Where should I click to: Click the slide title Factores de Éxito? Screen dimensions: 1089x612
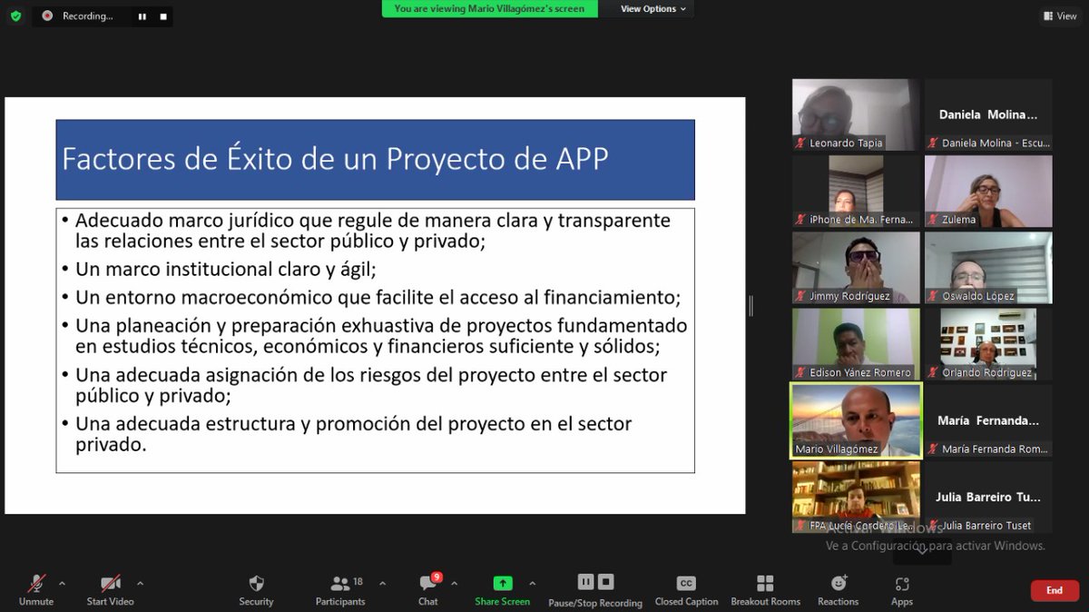pos(335,160)
